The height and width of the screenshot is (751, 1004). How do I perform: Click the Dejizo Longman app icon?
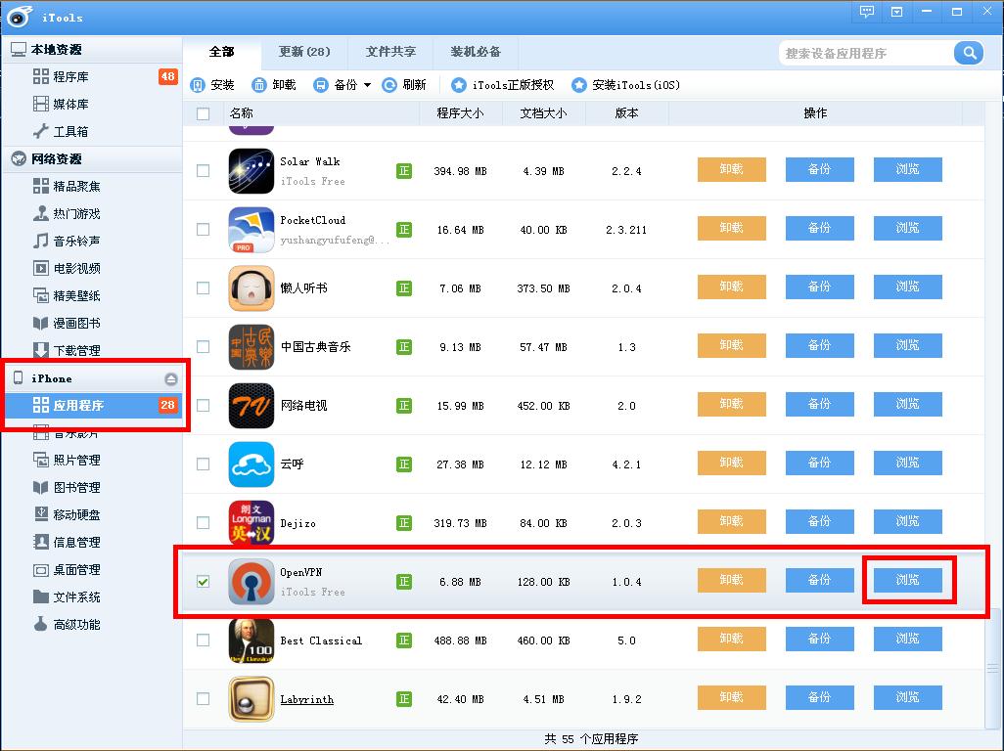coord(251,522)
